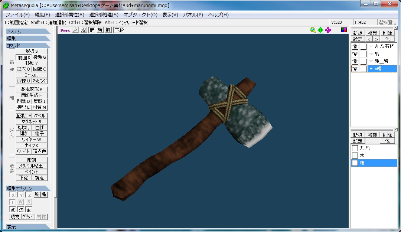This screenshot has height=232, width=401.
Task: Select the 投縄 G lasso command
Action: point(40,57)
